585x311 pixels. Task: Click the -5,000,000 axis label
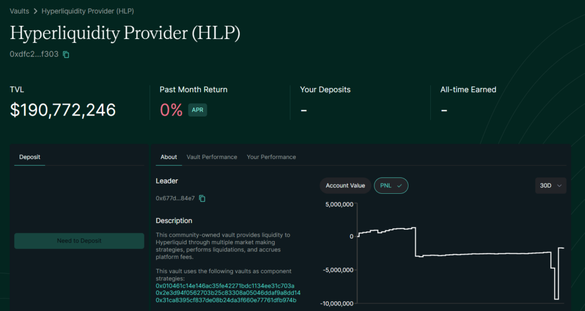(338, 270)
